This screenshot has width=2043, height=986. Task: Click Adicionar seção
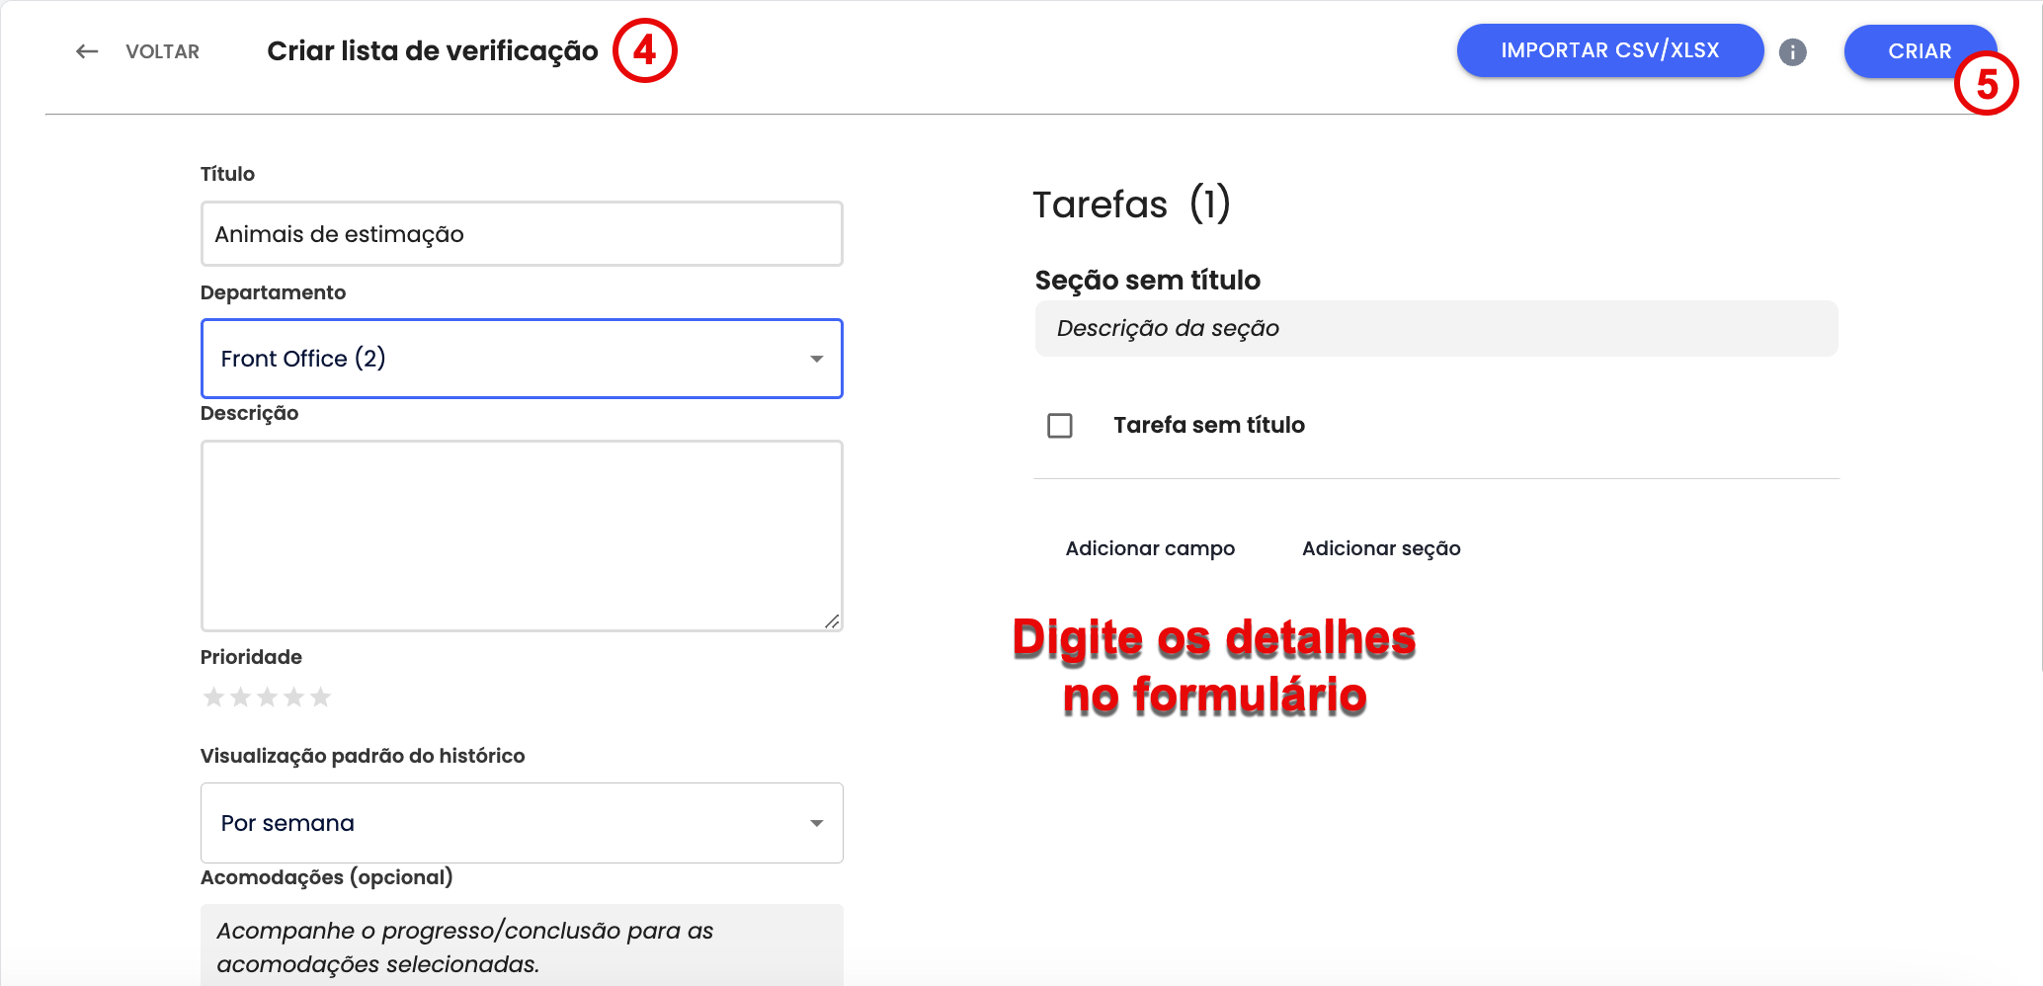coord(1380,548)
